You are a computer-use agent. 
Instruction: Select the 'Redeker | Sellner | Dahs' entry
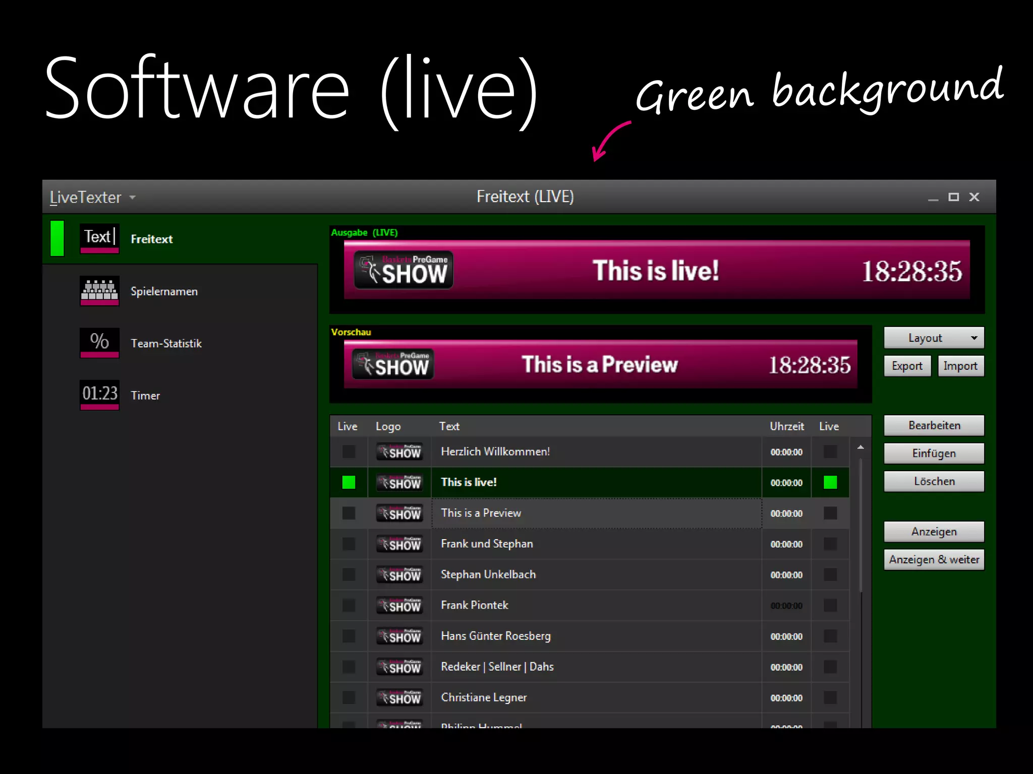(596, 667)
